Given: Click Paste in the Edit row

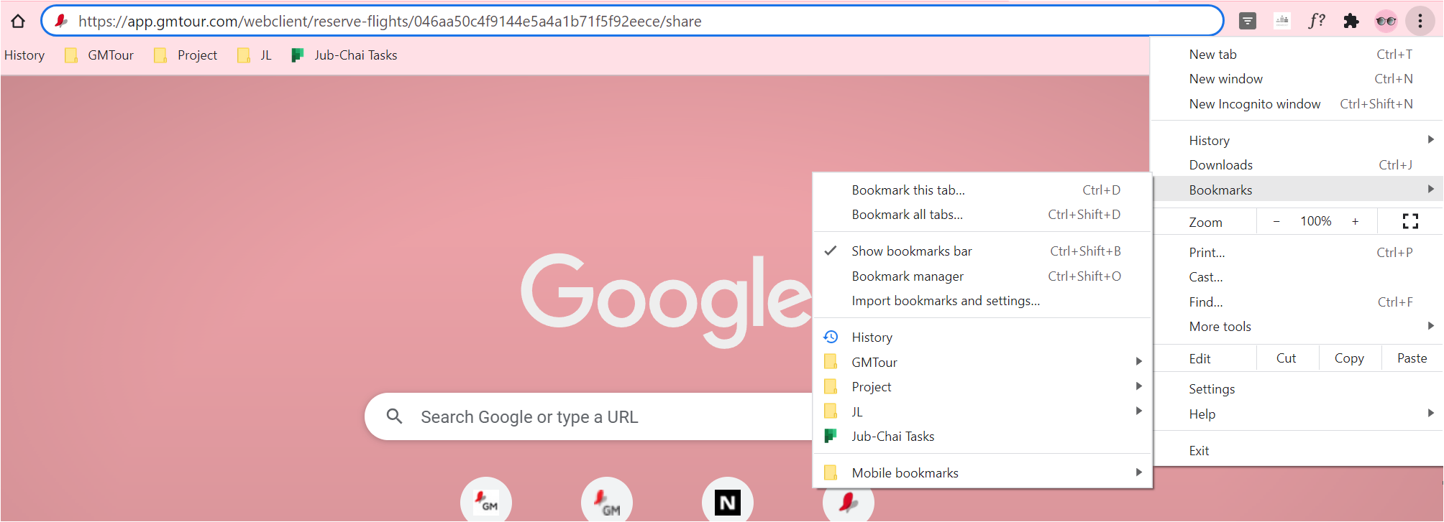Looking at the screenshot, I should [x=1412, y=358].
